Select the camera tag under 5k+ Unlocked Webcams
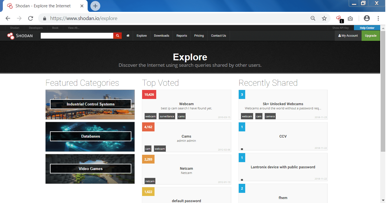The image size is (387, 203). [x=270, y=116]
